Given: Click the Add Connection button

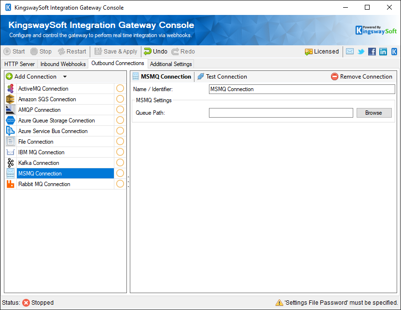Looking at the screenshot, I should [31, 76].
